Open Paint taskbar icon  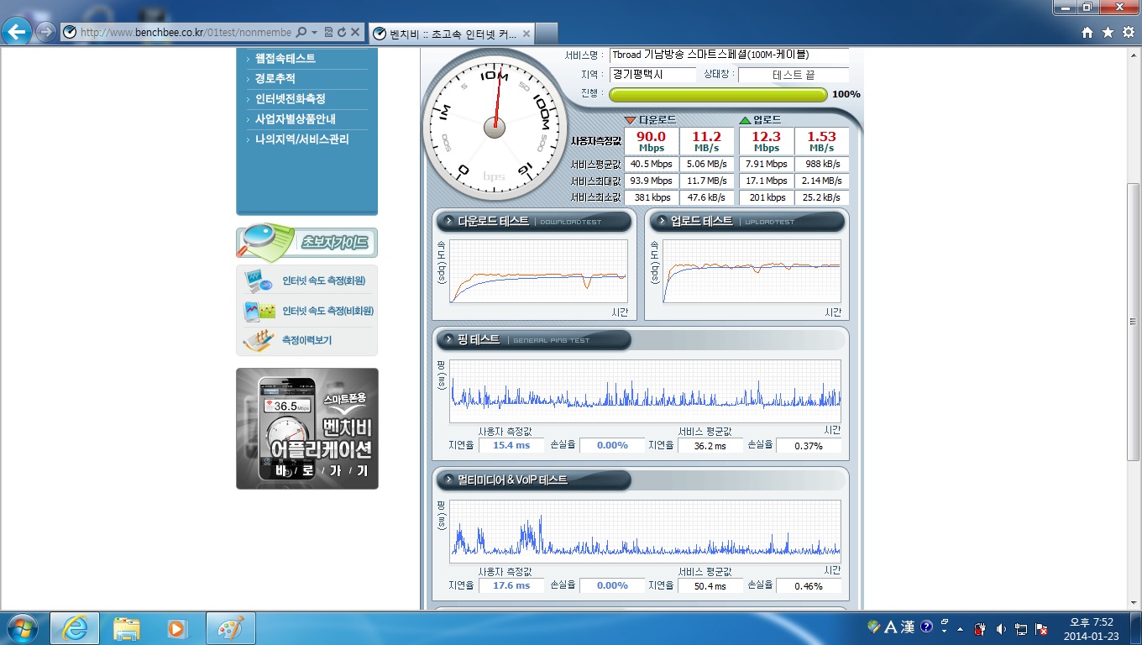[230, 628]
